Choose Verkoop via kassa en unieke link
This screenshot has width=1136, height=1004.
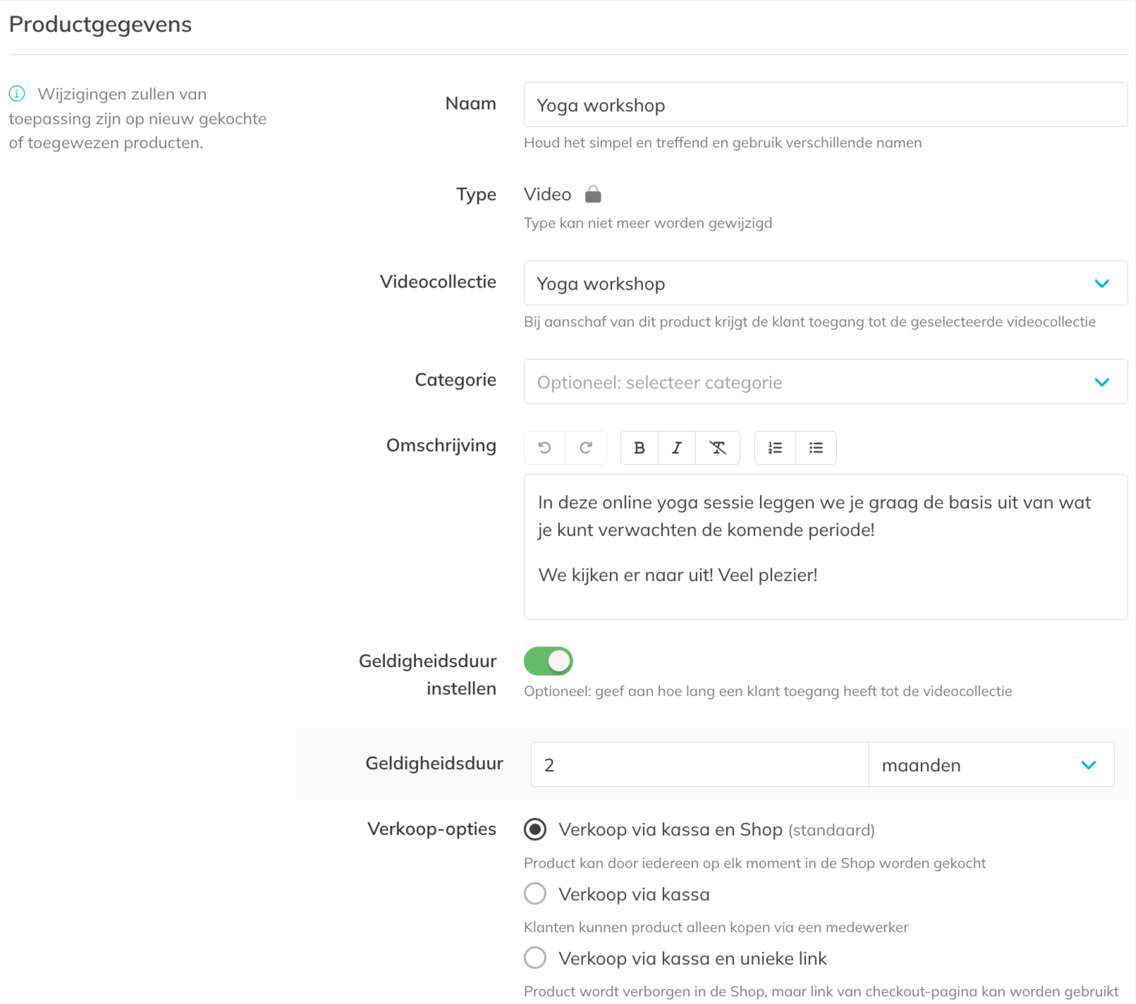pyautogui.click(x=535, y=958)
